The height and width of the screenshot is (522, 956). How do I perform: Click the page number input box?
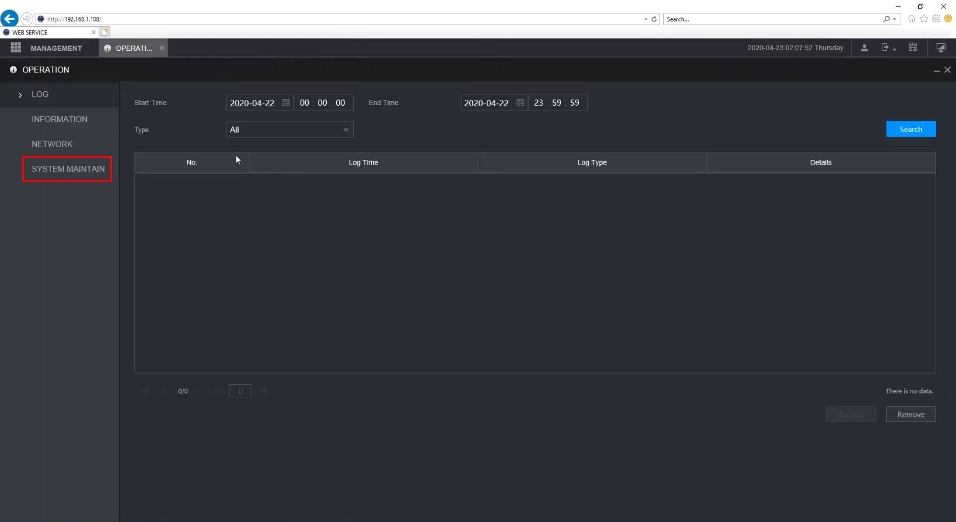240,391
